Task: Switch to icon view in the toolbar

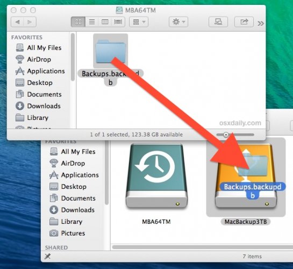Action: [78, 22]
